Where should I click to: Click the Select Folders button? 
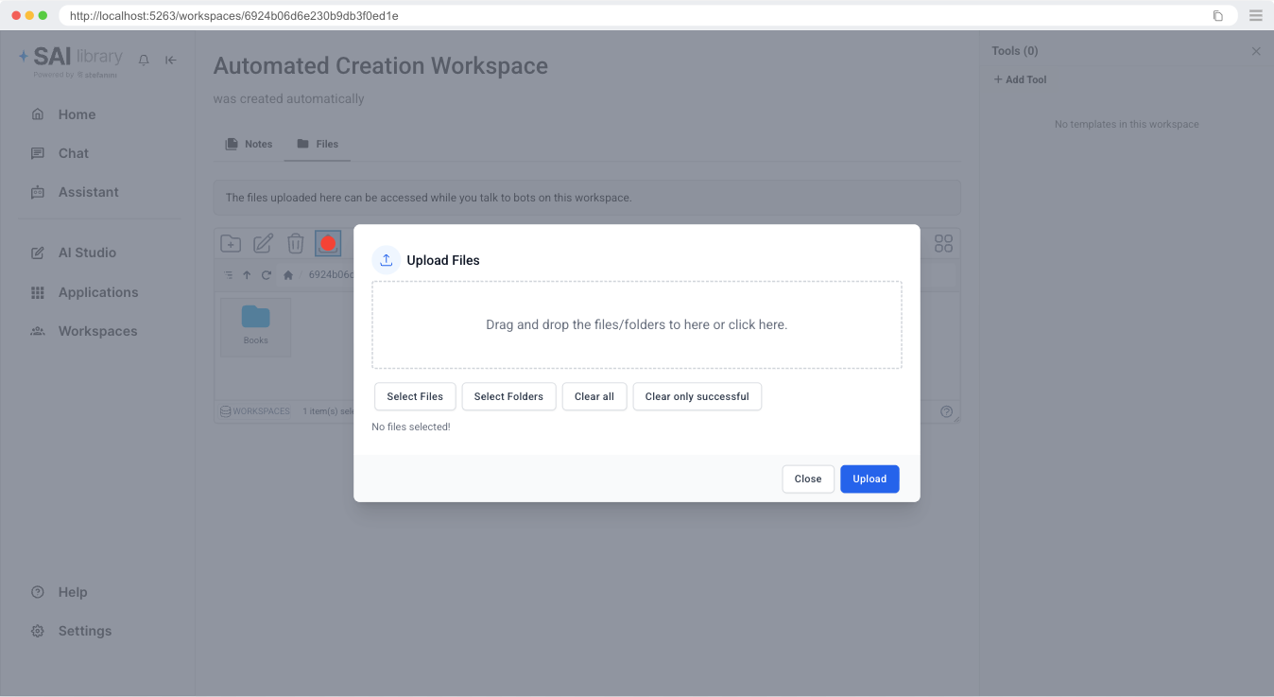pyautogui.click(x=508, y=396)
